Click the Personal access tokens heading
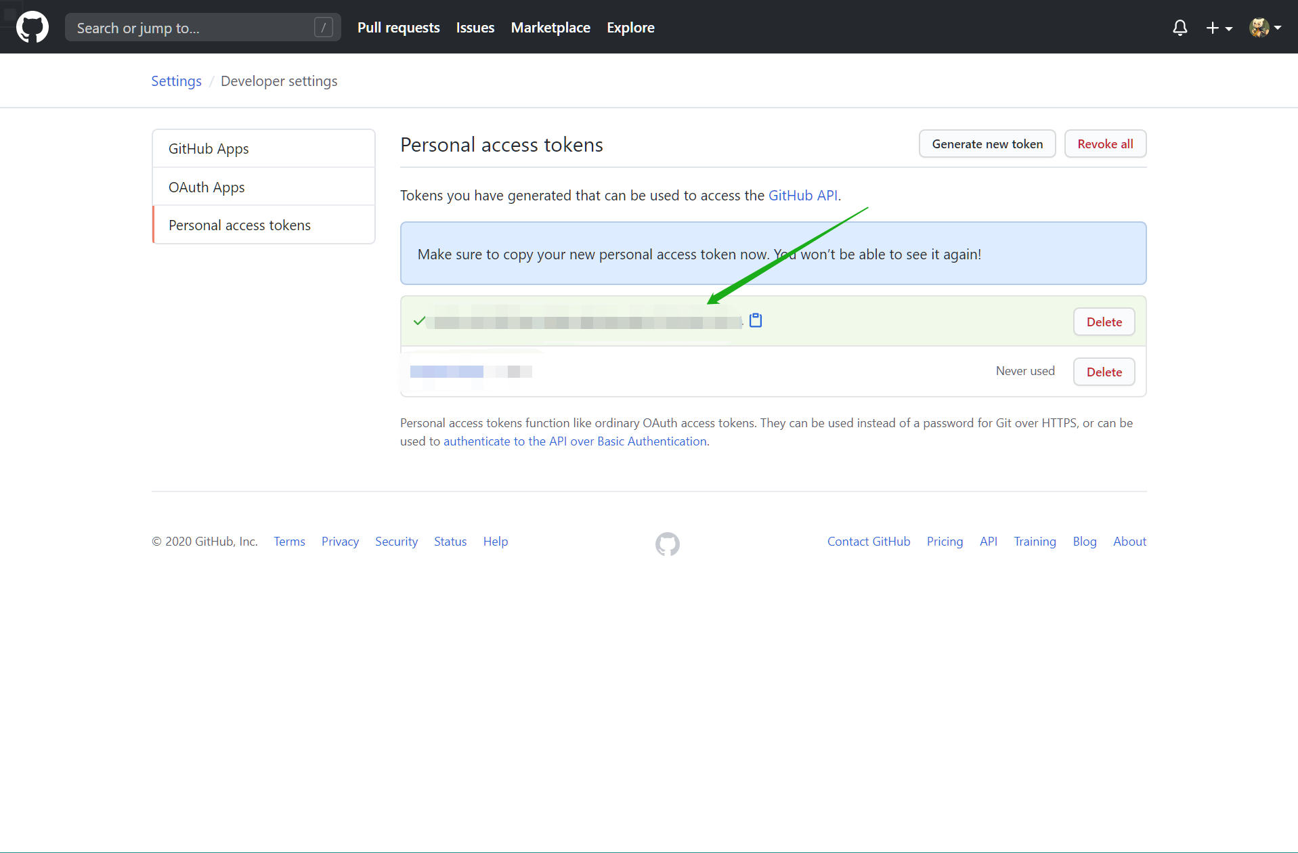 [502, 144]
